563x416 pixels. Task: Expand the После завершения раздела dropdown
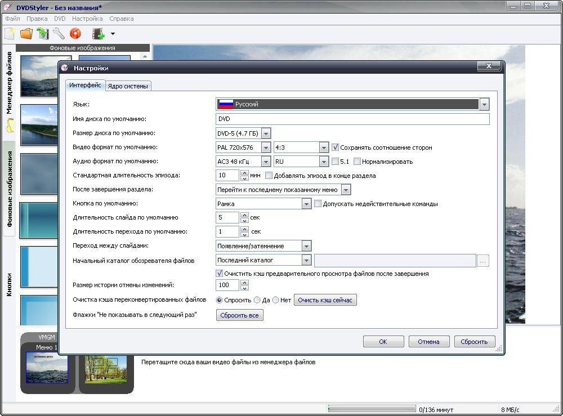tap(346, 190)
